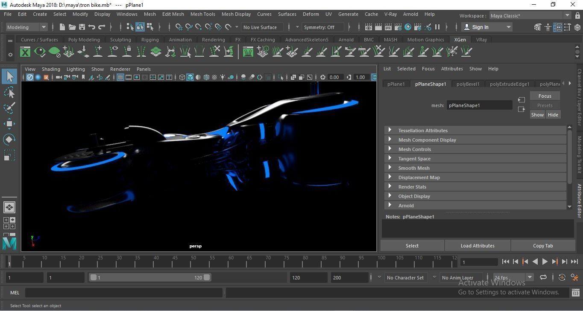The image size is (583, 311).
Task: Select the arrow Select tool in toolbox
Action: [9, 76]
